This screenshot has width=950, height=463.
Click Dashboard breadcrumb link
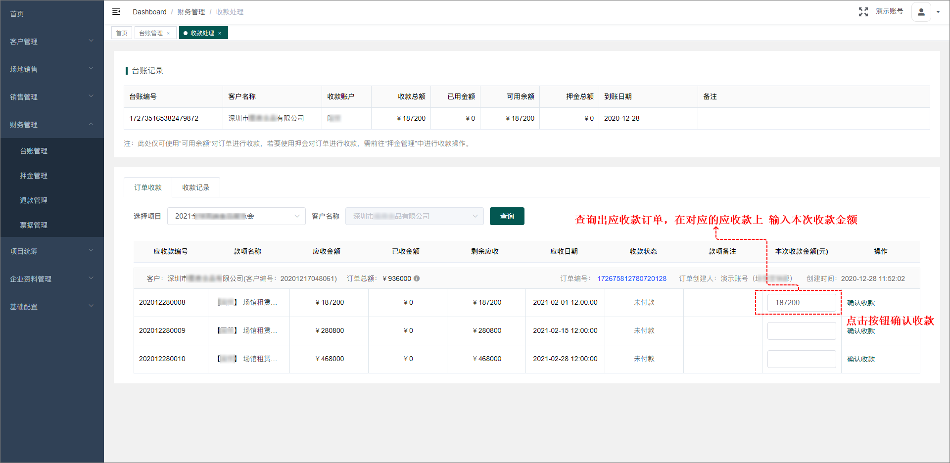(149, 12)
